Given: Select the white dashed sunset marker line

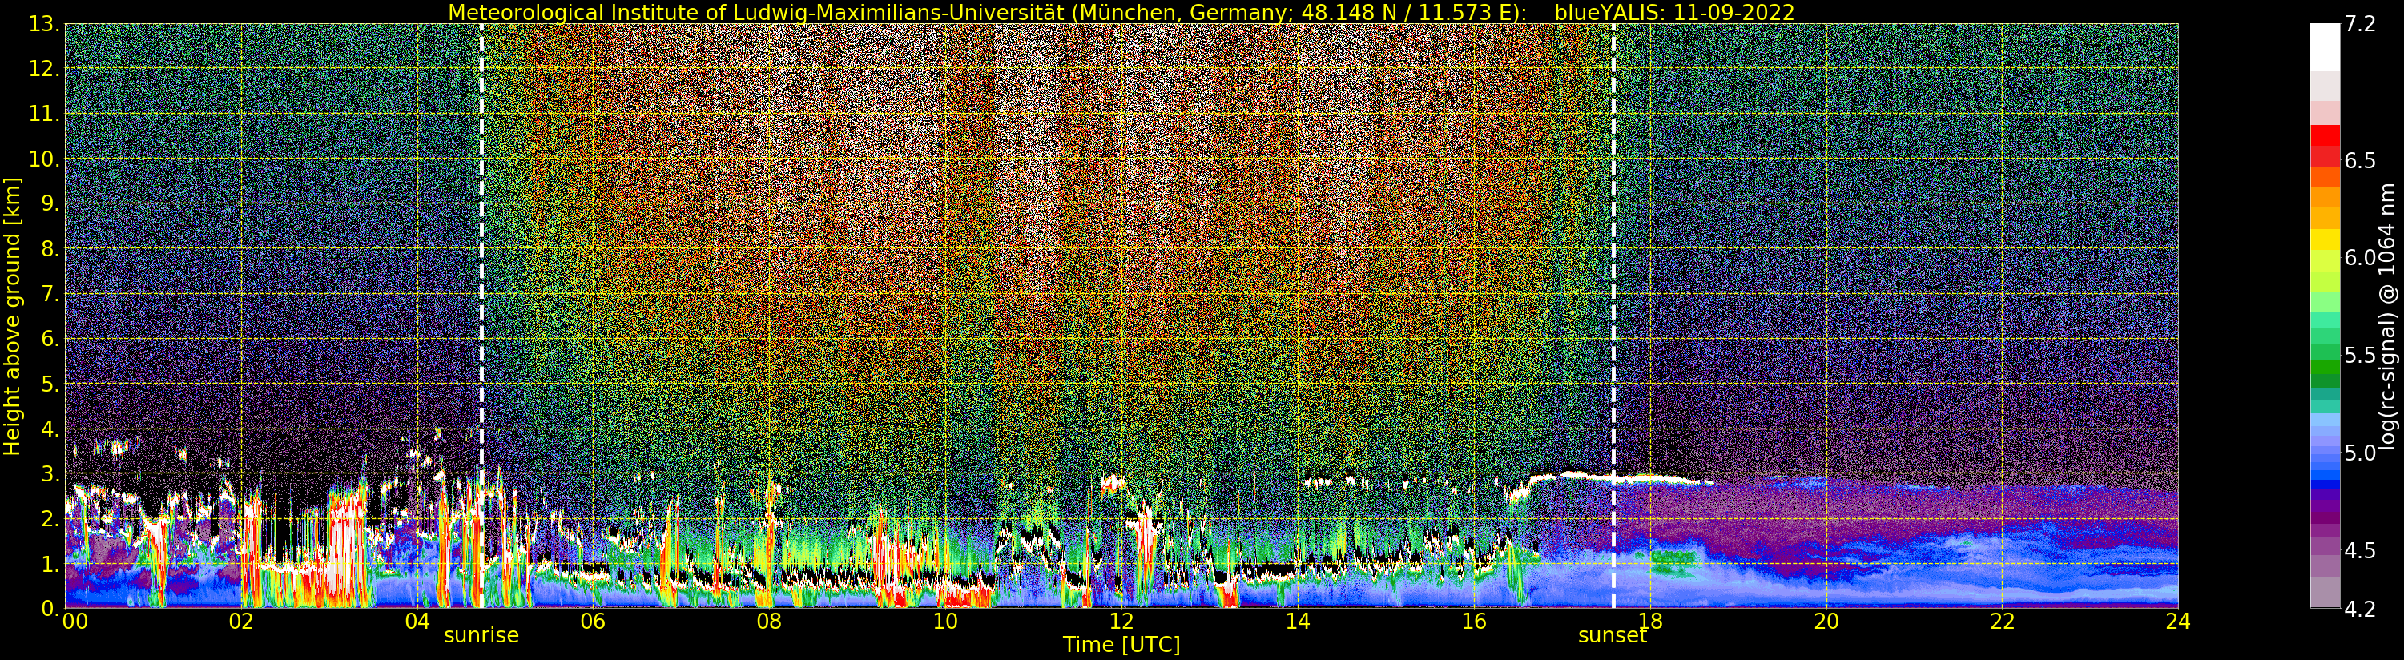Looking at the screenshot, I should pos(1613,316).
